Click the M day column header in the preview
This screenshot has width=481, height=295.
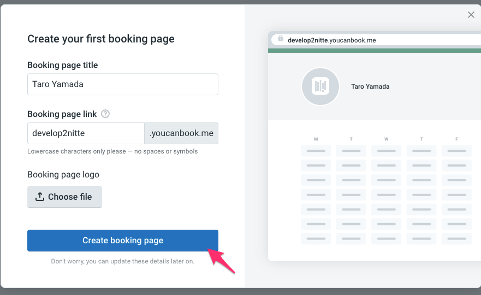pos(316,139)
